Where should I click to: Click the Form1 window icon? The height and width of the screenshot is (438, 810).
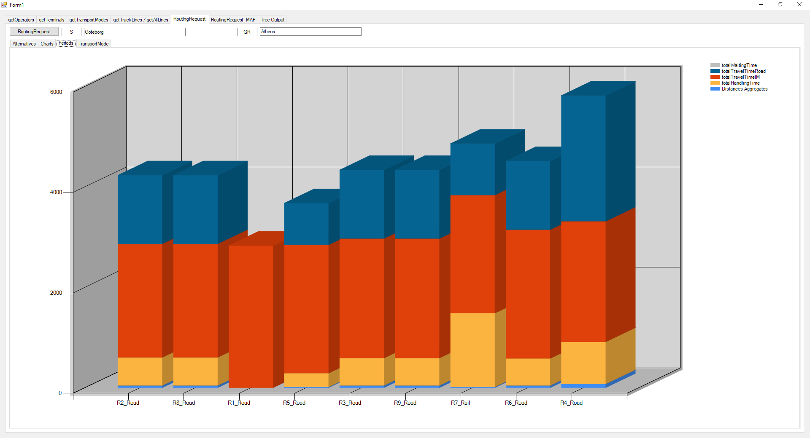click(x=4, y=5)
